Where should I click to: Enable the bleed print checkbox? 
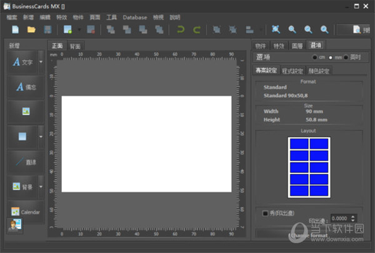pos(266,214)
